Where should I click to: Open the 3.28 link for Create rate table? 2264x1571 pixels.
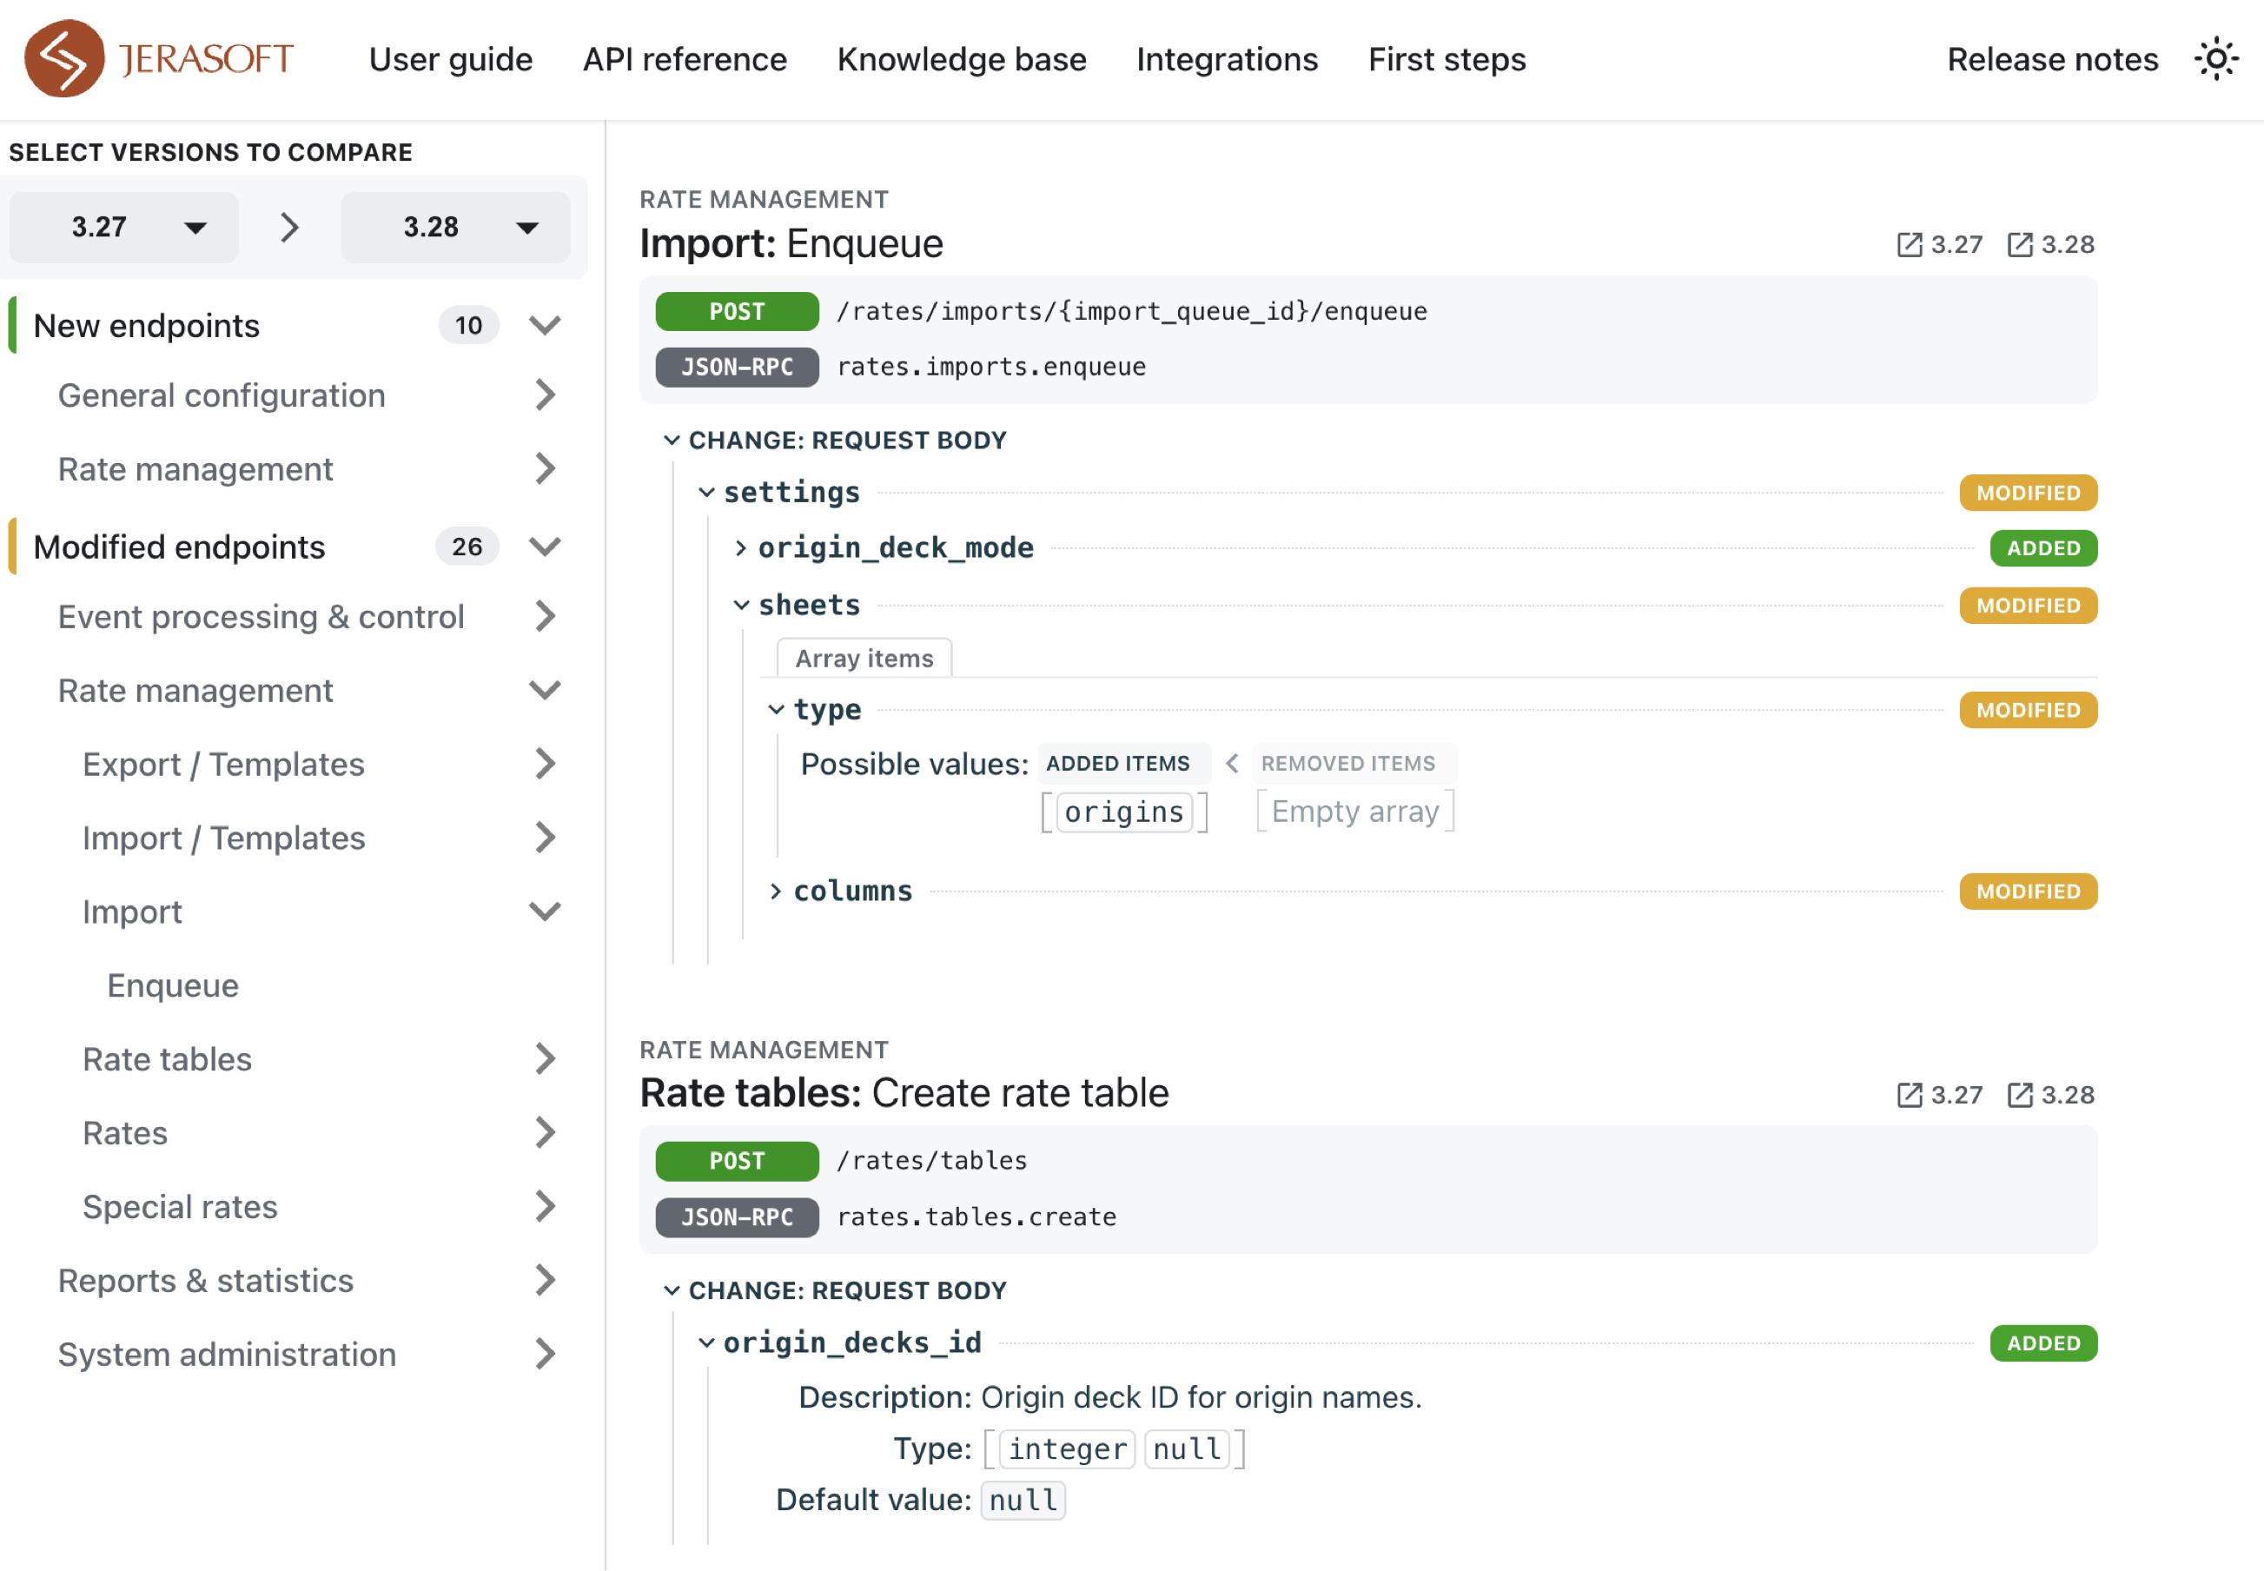(x=2050, y=1095)
